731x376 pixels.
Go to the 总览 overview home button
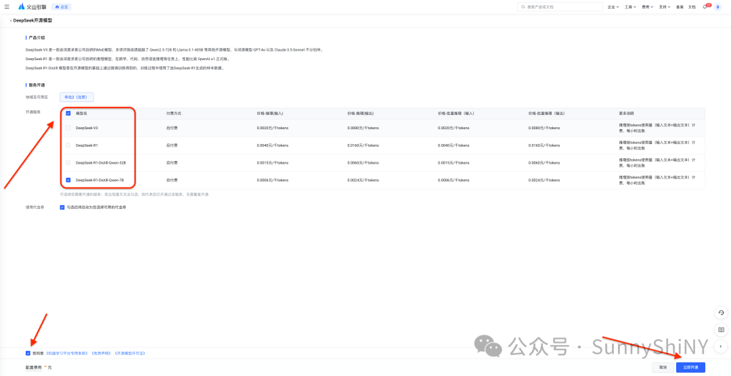62,7
